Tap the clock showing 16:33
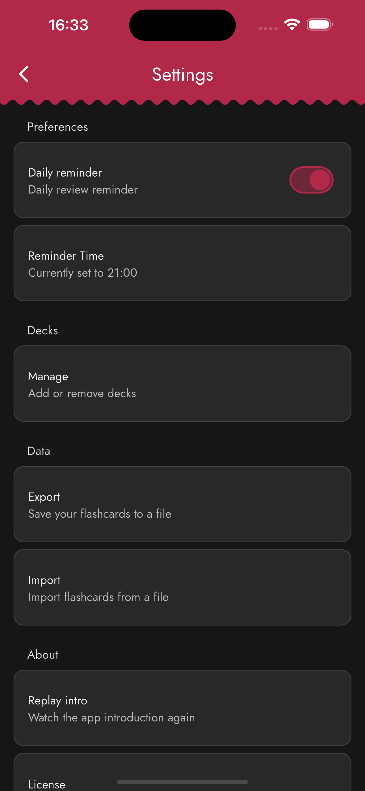The height and width of the screenshot is (791, 365). 68,25
